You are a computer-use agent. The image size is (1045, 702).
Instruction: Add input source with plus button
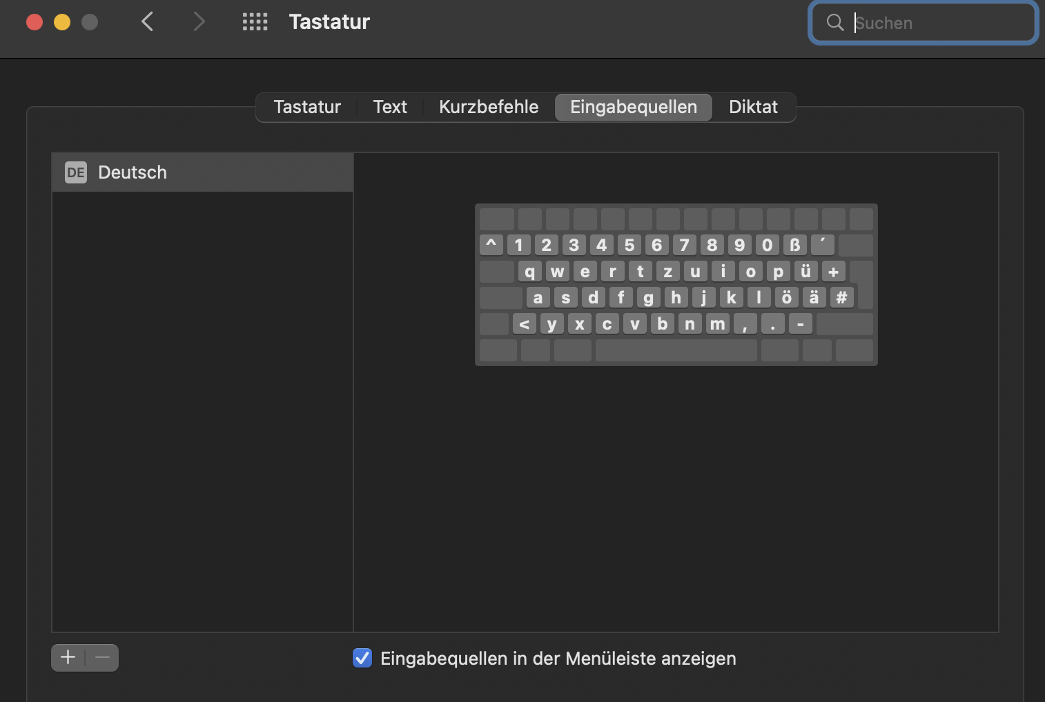(x=68, y=657)
